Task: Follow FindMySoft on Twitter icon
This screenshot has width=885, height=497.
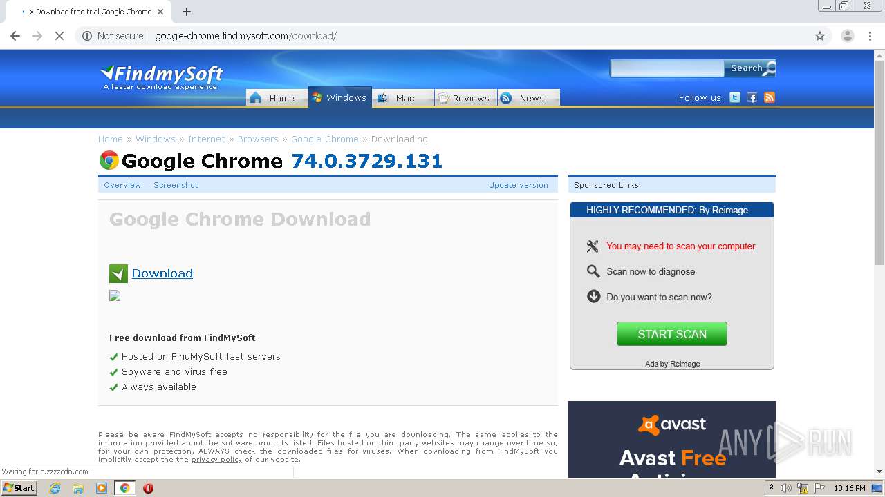Action: click(735, 97)
